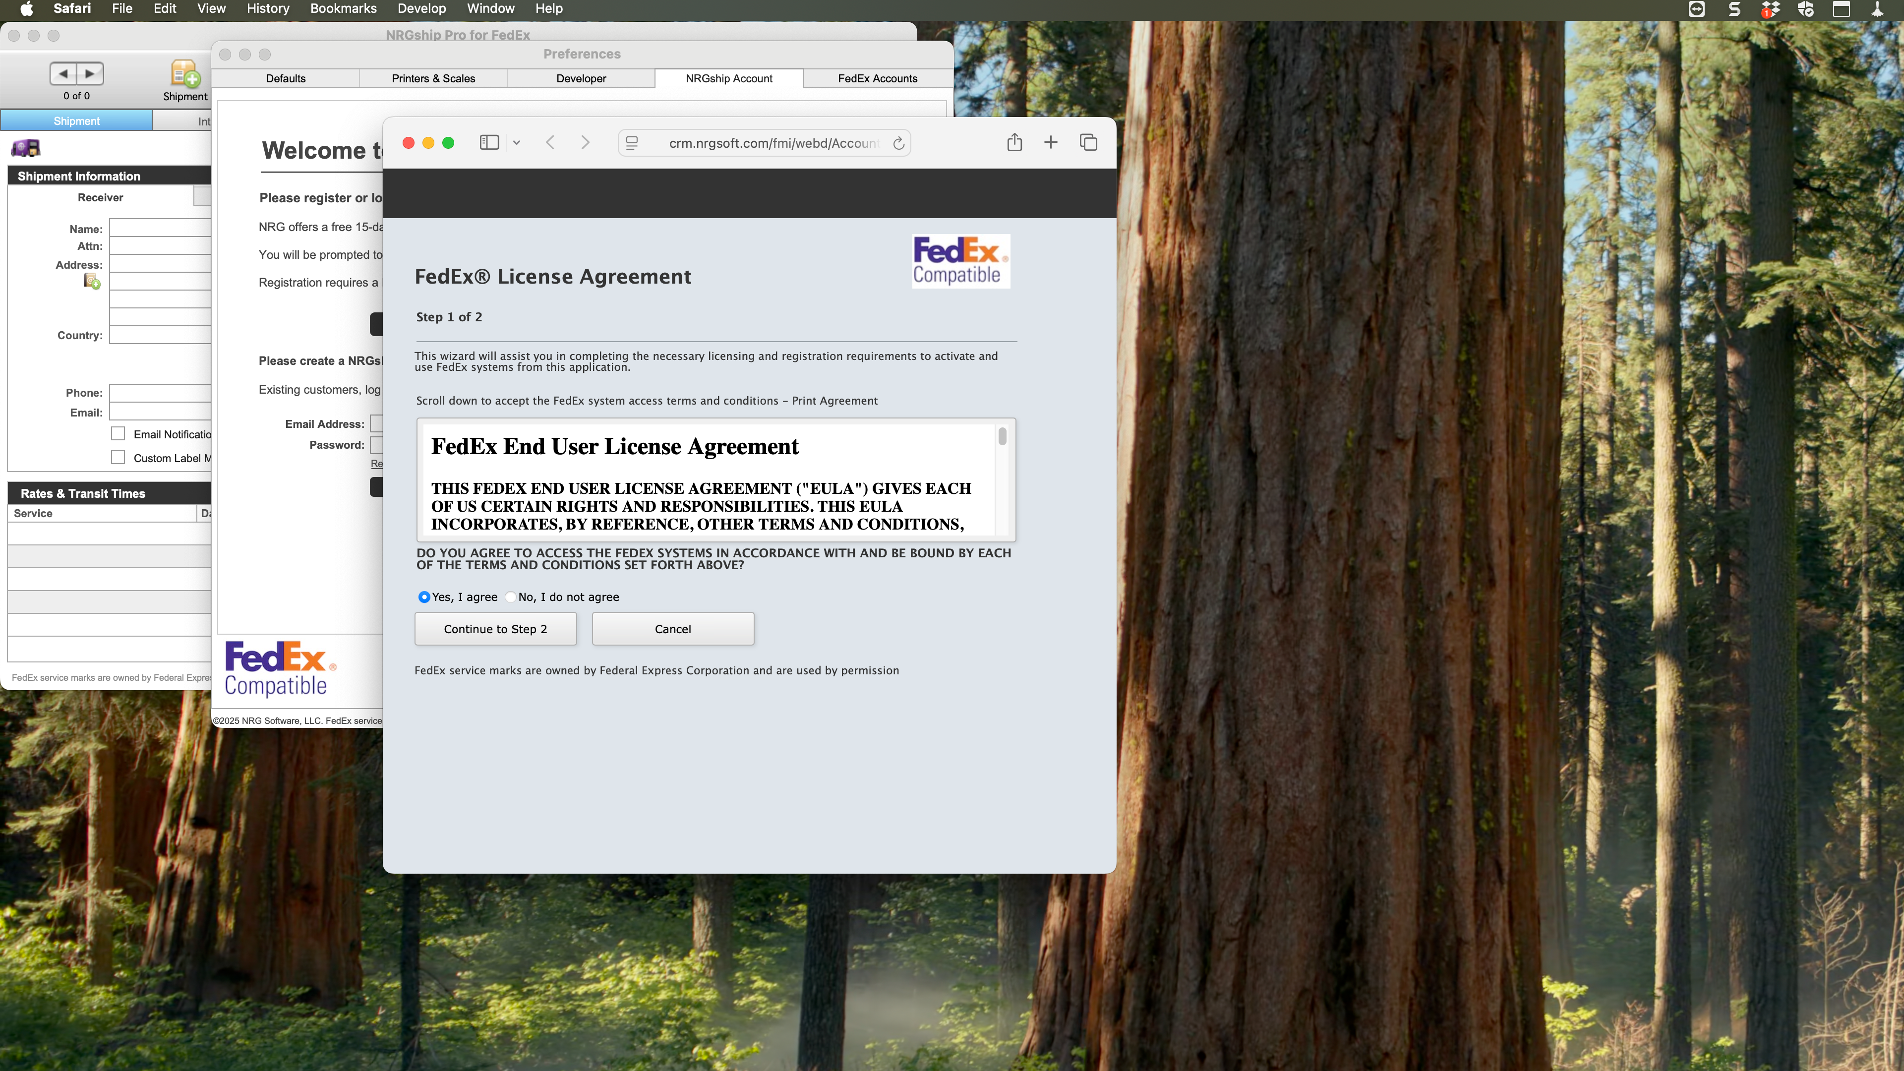Click the page settings icon in address bar
Viewport: 1904px width, 1071px height.
tap(632, 143)
